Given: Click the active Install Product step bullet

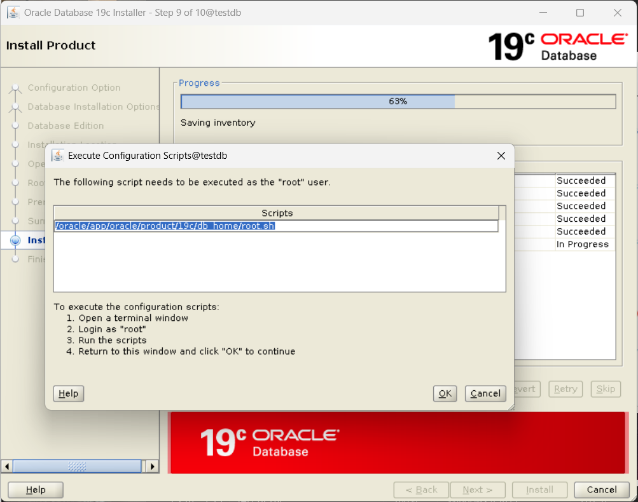Looking at the screenshot, I should point(15,240).
